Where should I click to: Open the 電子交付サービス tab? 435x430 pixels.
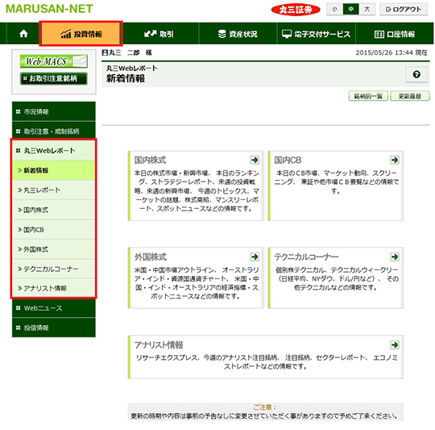pos(317,34)
